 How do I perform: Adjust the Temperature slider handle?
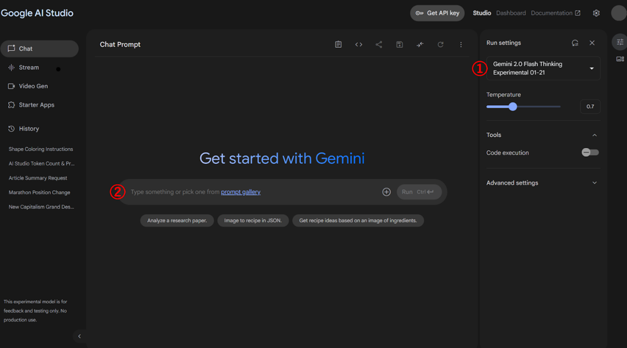tap(513, 107)
